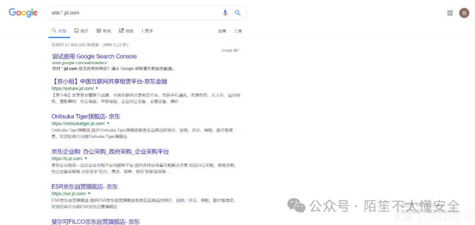The height and width of the screenshot is (225, 475).
Task: Switch to the 图片 (Images) tab
Action: click(x=81, y=31)
